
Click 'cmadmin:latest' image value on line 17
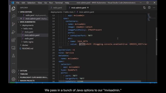click(x=84, y=27)
